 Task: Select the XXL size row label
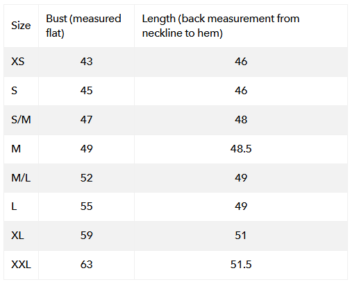coord(21,265)
